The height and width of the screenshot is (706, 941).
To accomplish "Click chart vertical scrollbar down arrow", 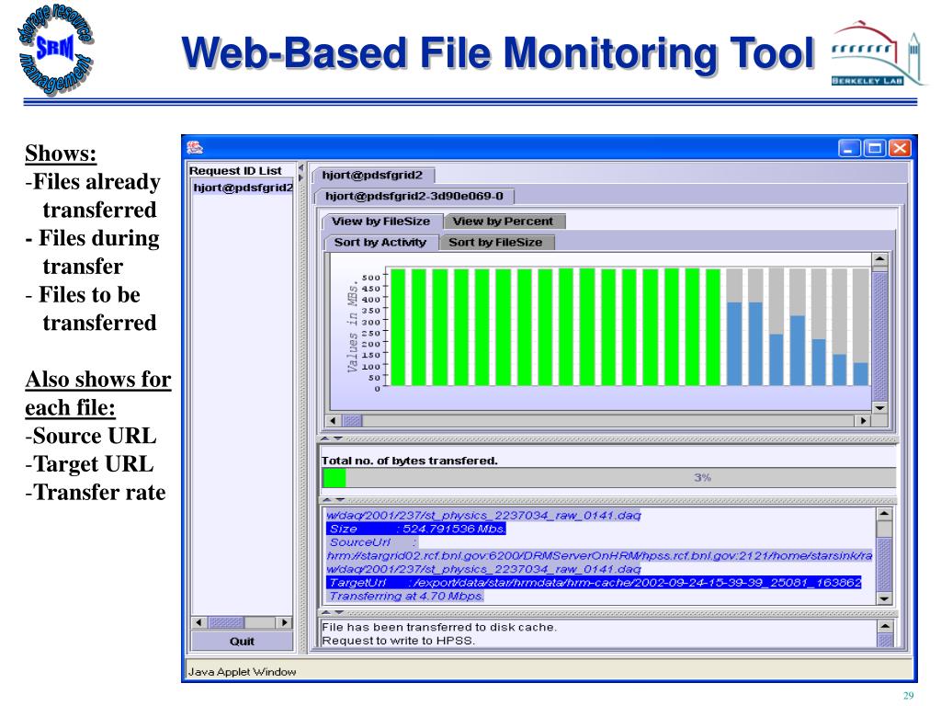I will pyautogui.click(x=879, y=407).
